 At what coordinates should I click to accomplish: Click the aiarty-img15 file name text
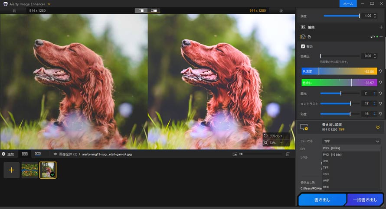pyautogui.click(x=107, y=154)
